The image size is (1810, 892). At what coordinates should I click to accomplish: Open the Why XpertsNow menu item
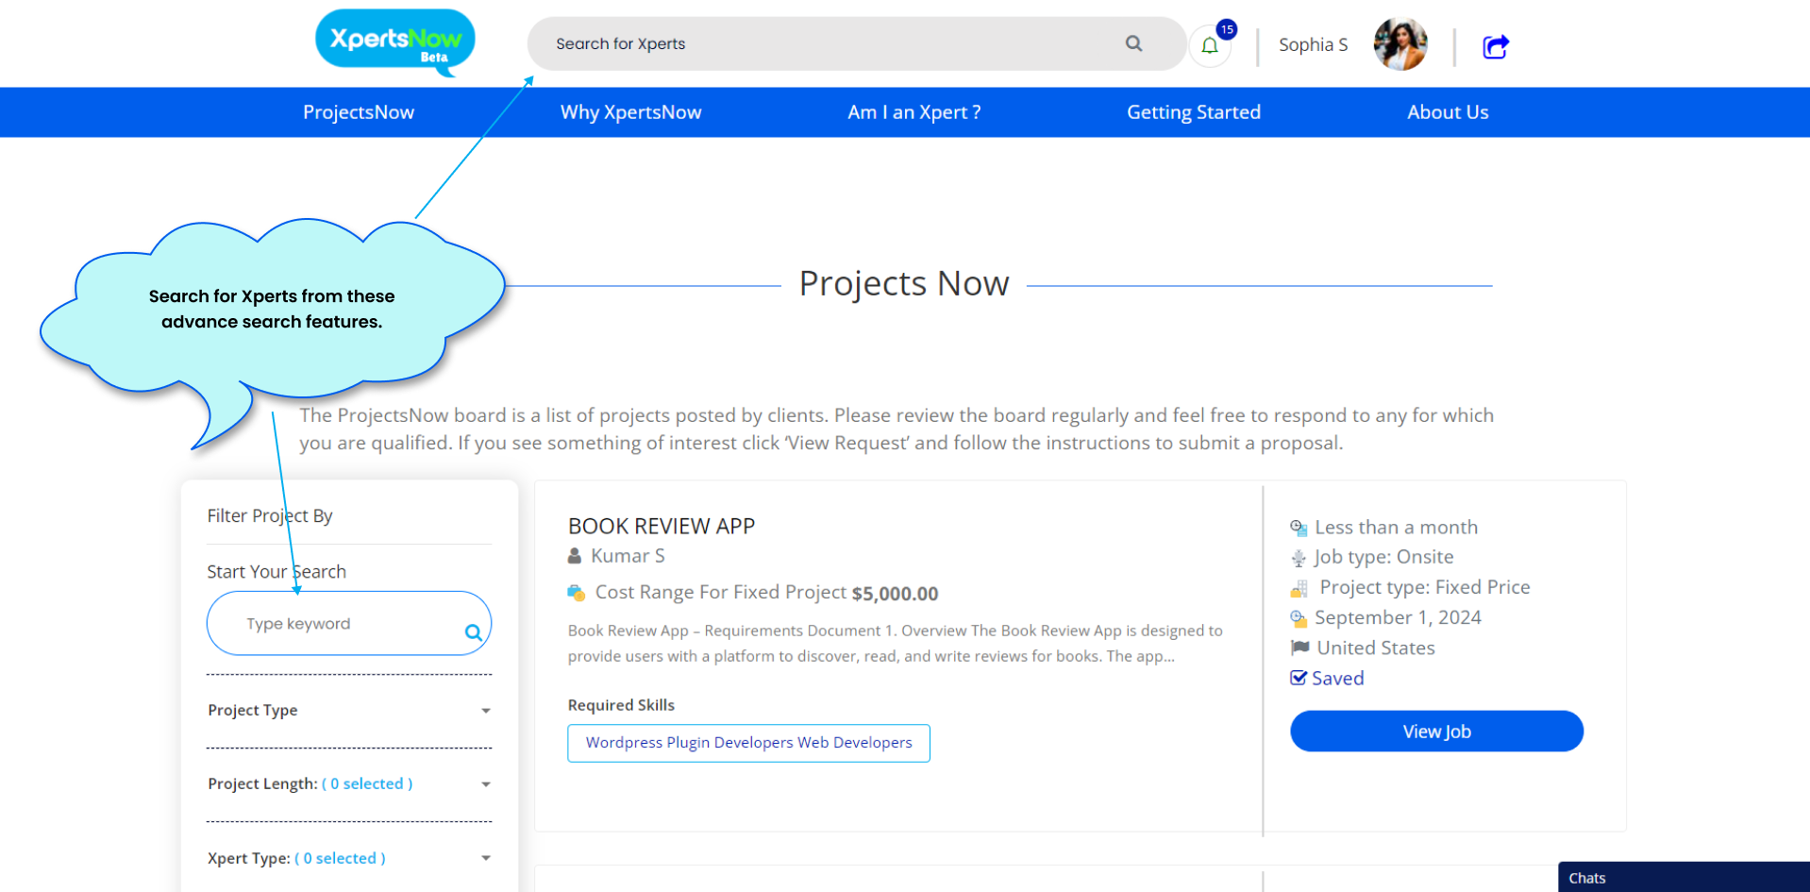[631, 112]
